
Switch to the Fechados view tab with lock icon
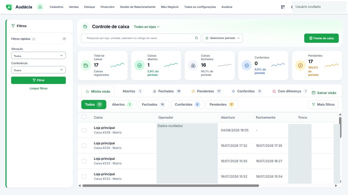click(167, 91)
